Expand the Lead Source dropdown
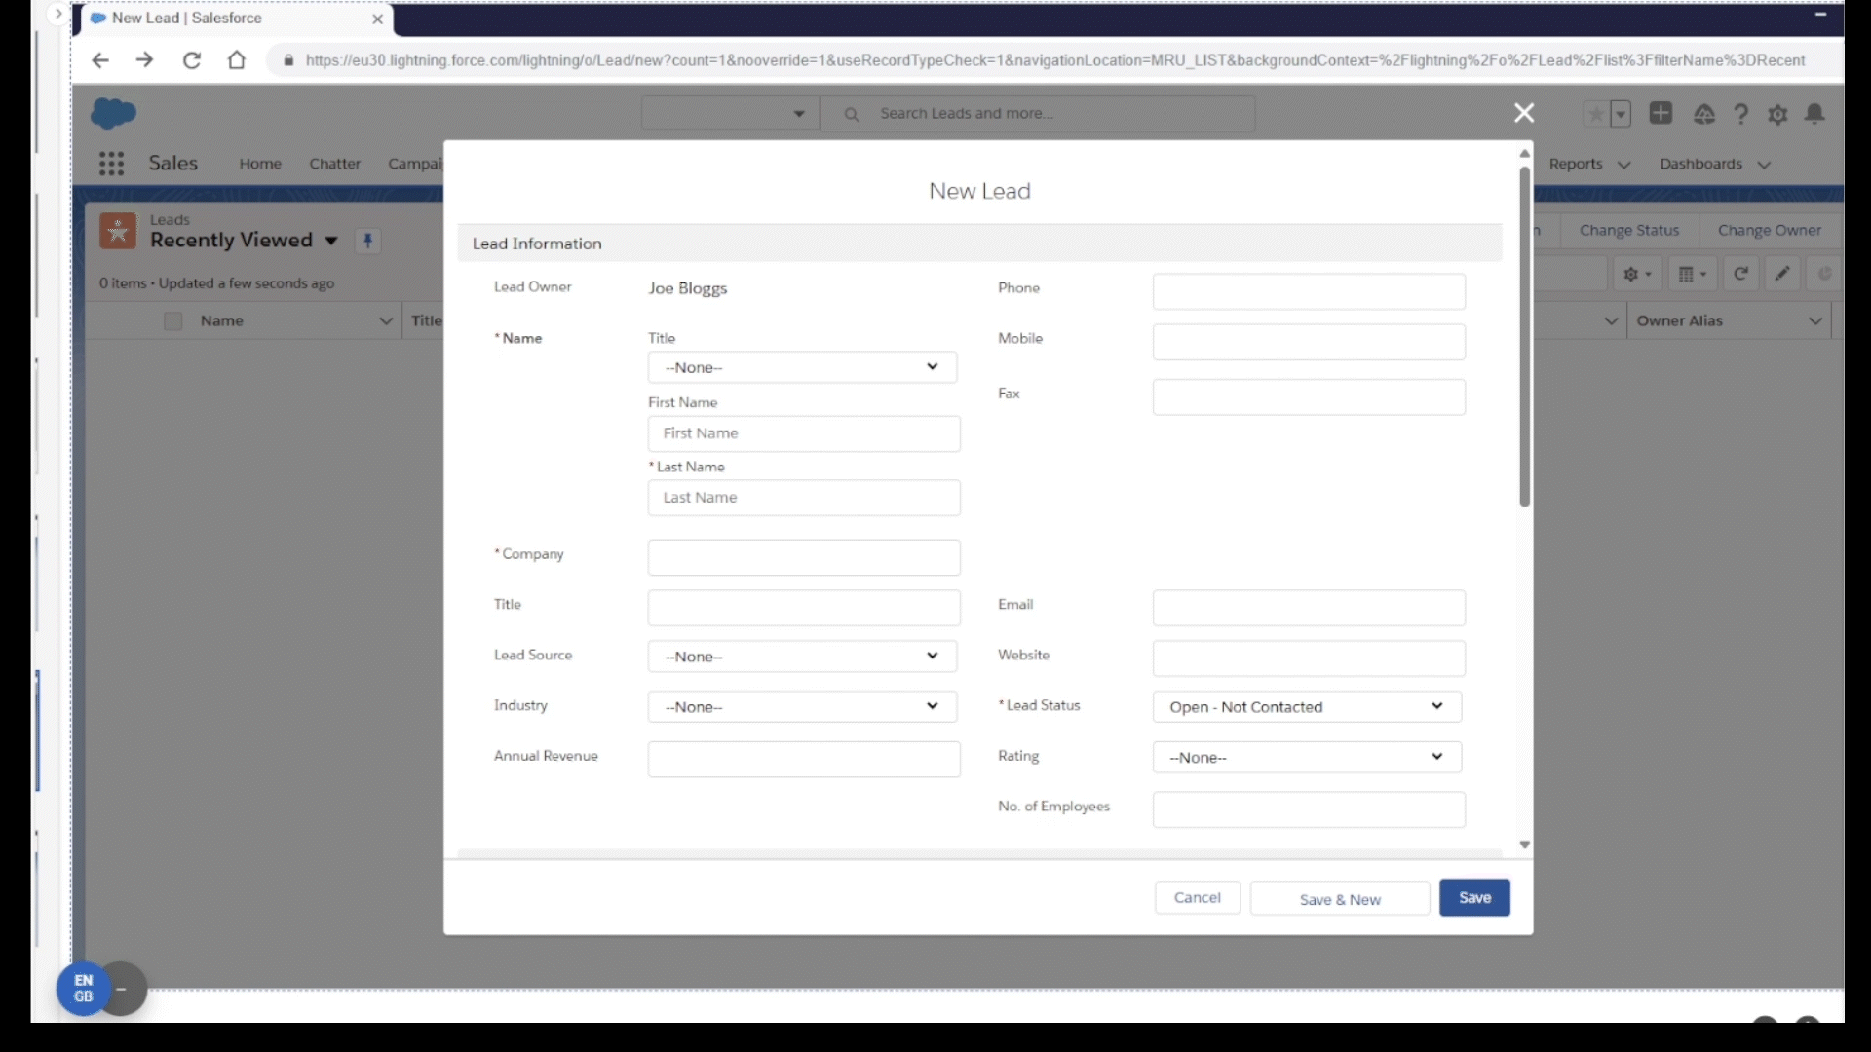The width and height of the screenshot is (1871, 1052). coord(801,656)
